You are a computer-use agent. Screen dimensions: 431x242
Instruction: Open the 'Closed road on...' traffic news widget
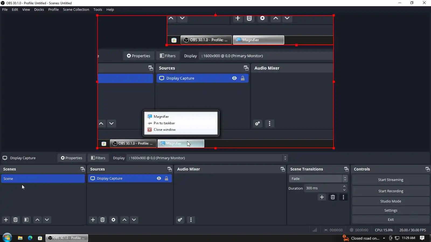click(x=361, y=238)
